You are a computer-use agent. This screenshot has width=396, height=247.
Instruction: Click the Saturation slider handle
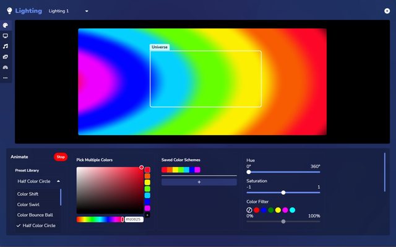pyautogui.click(x=283, y=193)
